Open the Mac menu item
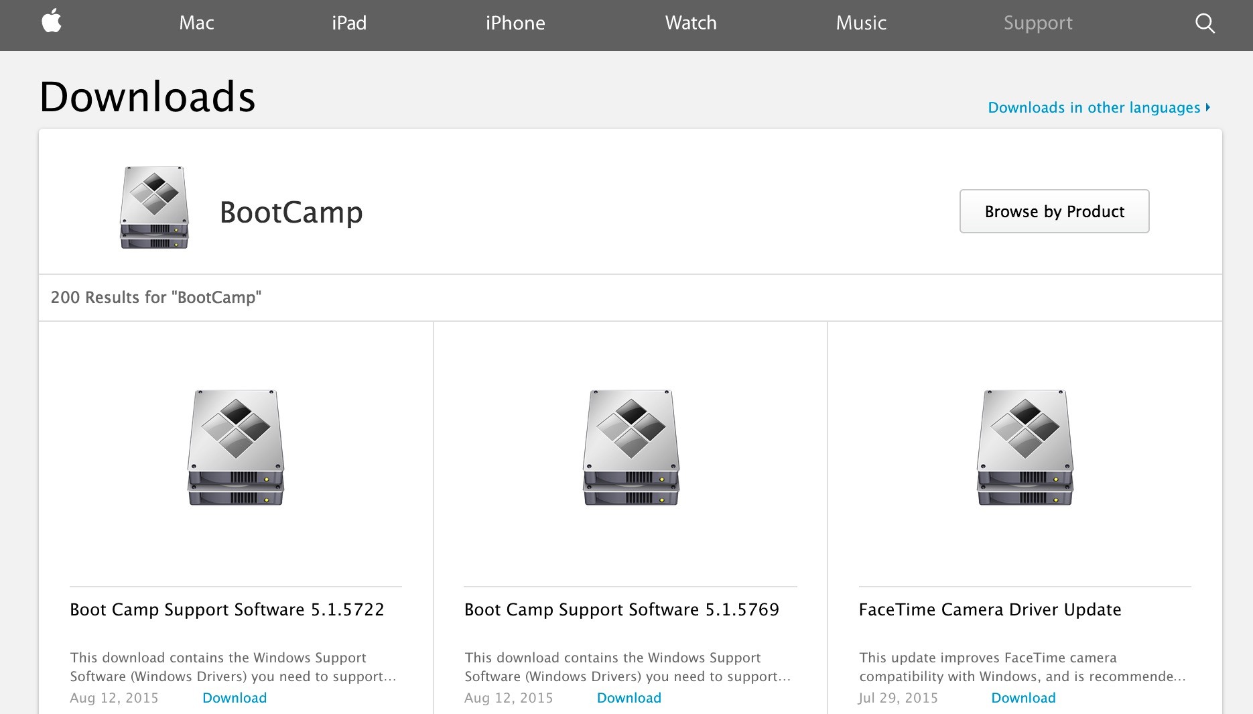1253x714 pixels. (x=196, y=23)
